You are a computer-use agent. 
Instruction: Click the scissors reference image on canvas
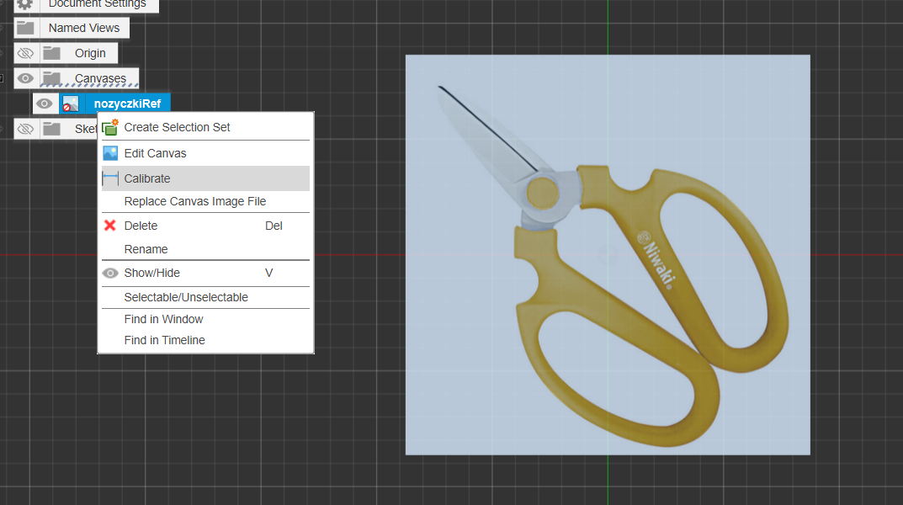608,254
